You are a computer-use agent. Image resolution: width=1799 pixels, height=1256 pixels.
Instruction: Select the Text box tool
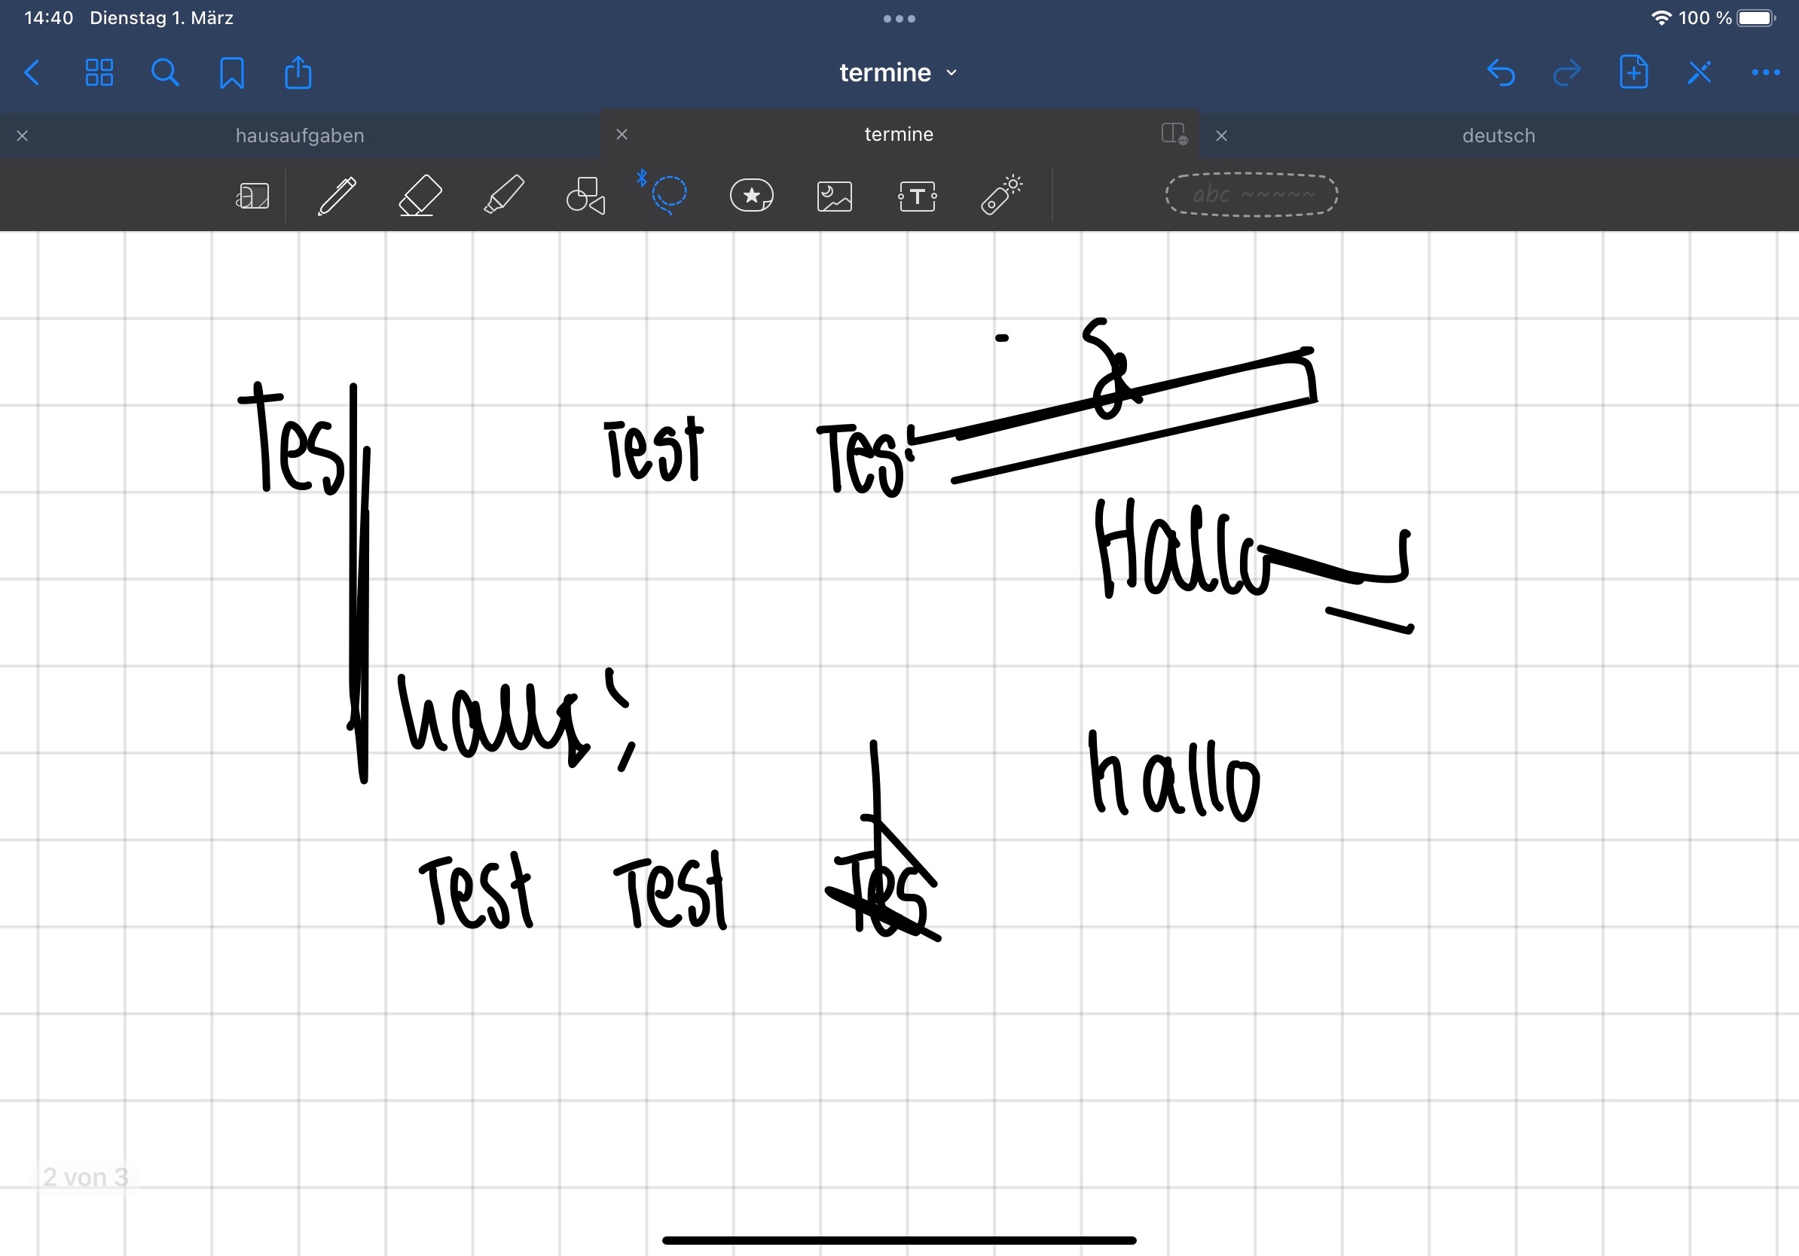917,196
